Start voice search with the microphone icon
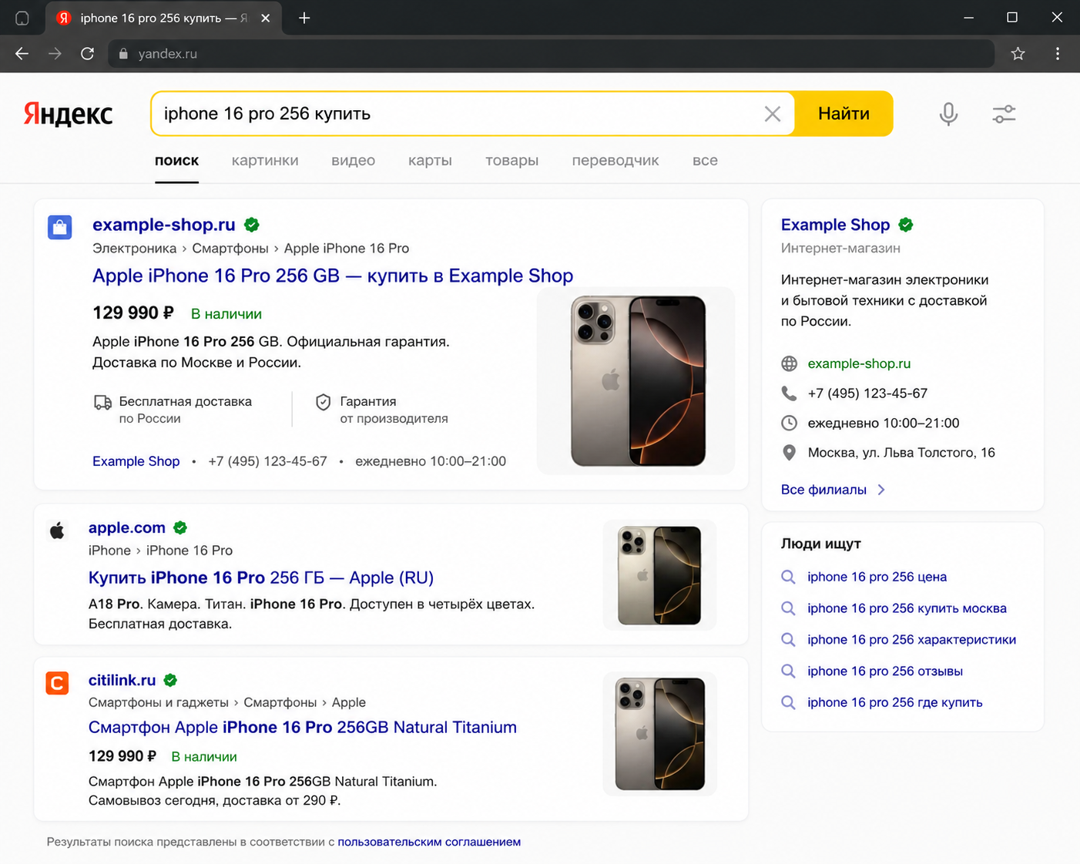 pyautogui.click(x=948, y=114)
